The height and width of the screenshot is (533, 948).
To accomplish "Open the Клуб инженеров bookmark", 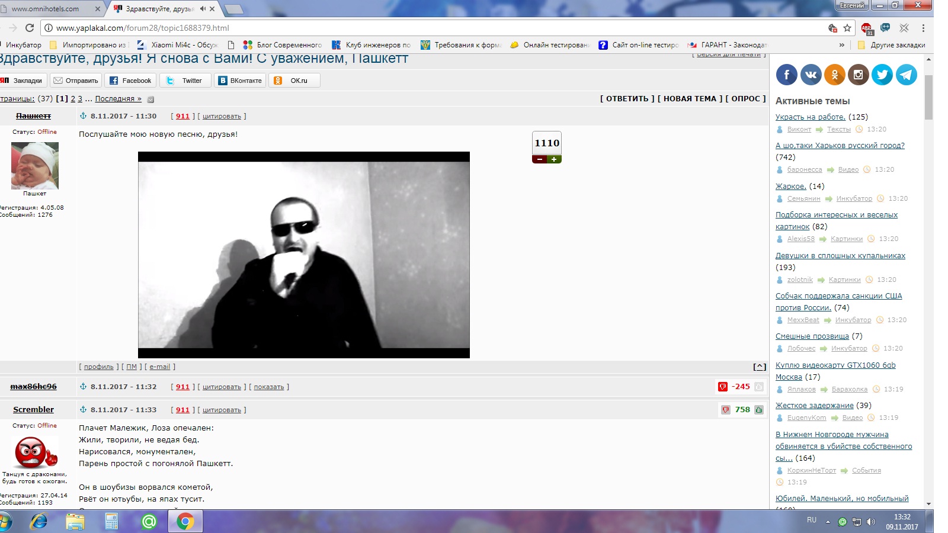I will coord(371,45).
